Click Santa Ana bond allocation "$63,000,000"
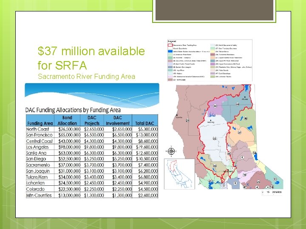306x229 pixels. [x=69, y=153]
